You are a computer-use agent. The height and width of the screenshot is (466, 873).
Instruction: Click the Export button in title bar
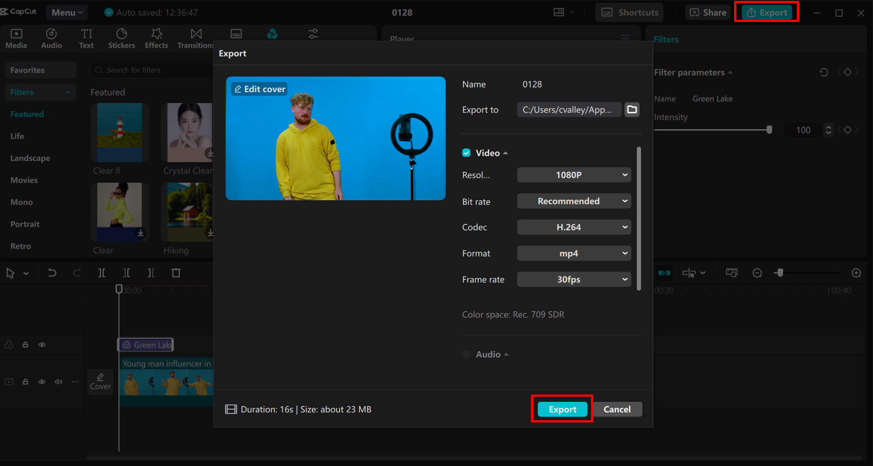click(767, 12)
